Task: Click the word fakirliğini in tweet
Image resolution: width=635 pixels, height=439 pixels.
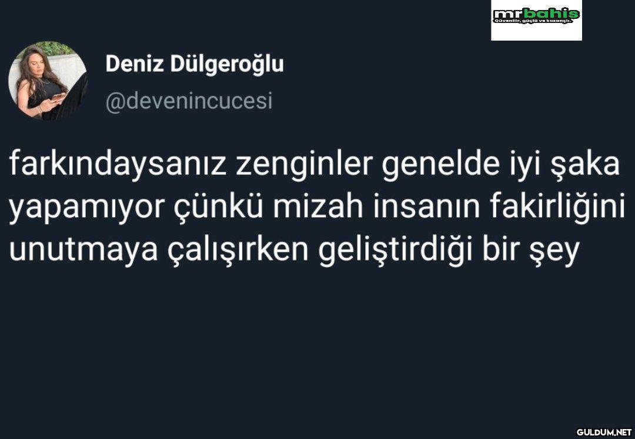Action: (557, 208)
